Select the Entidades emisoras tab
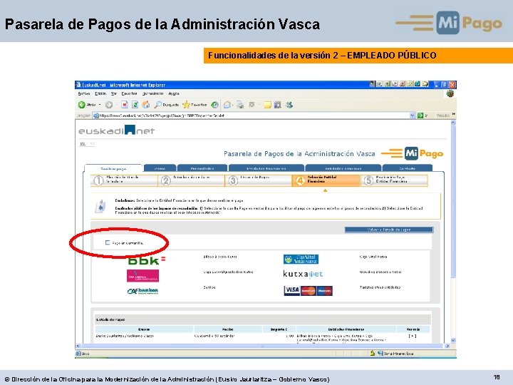The height and width of the screenshot is (385, 513). [x=343, y=168]
